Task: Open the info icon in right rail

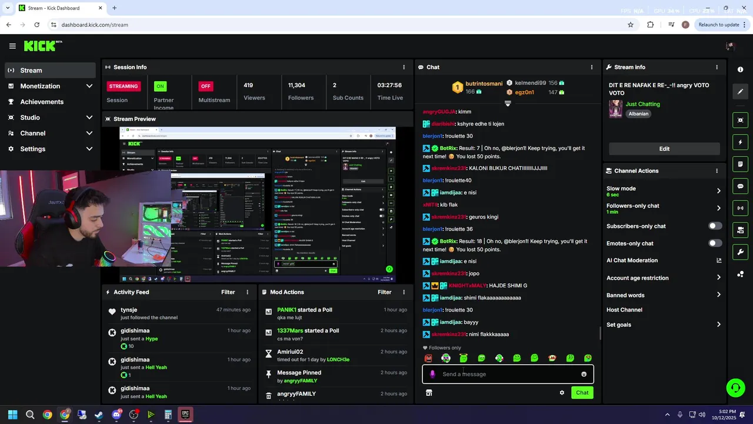Action: click(x=740, y=69)
